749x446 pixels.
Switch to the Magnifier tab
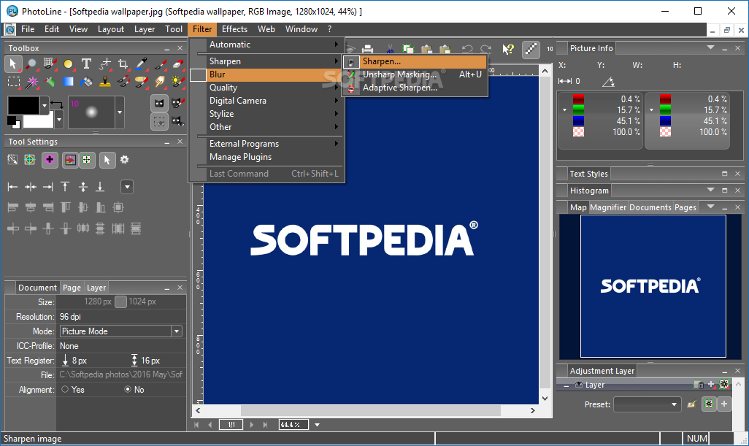coord(608,207)
